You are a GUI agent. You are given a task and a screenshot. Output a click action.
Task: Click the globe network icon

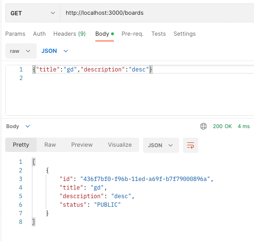pyautogui.click(x=203, y=126)
